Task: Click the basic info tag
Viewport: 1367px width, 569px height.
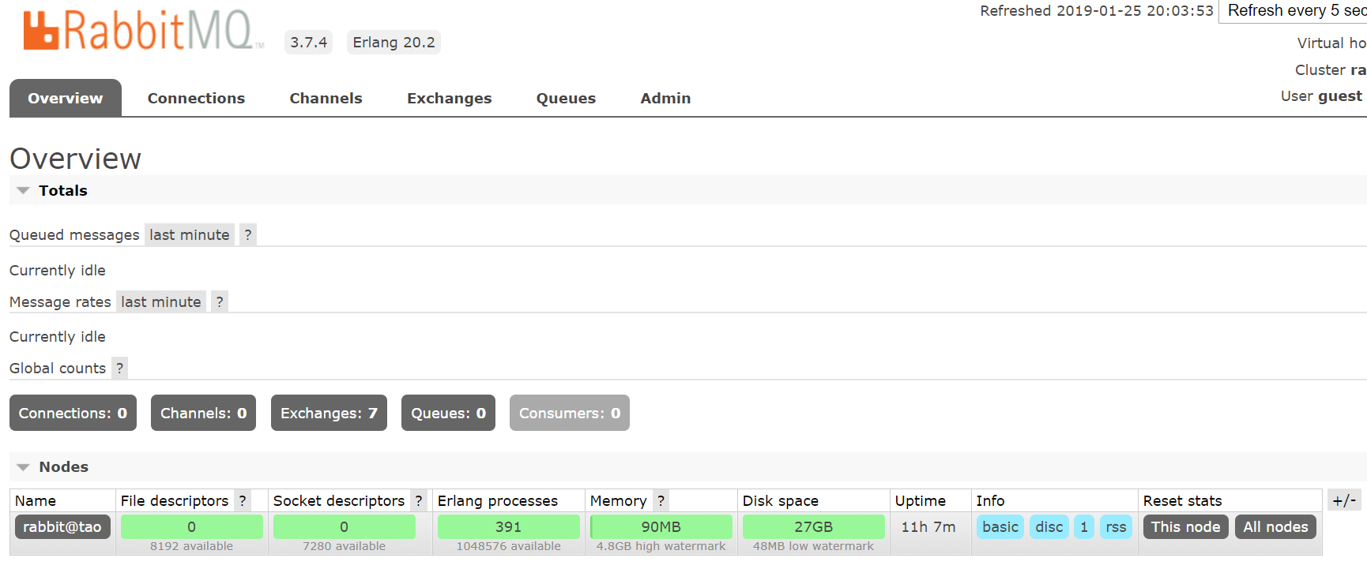Action: [x=1000, y=526]
